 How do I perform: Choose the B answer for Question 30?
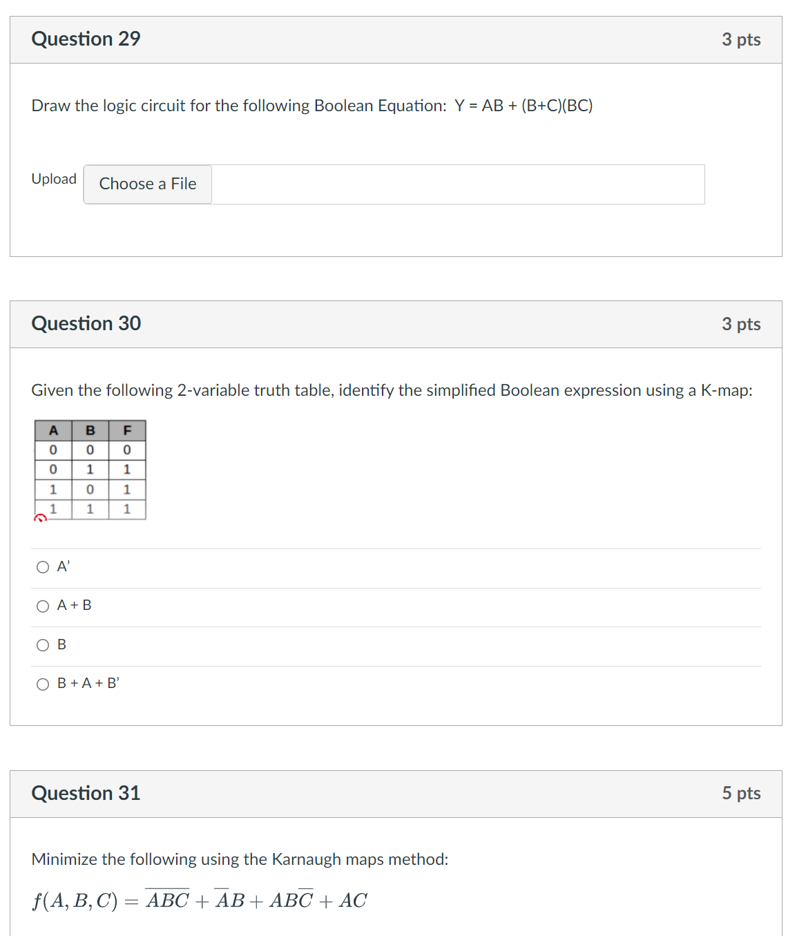click(43, 644)
